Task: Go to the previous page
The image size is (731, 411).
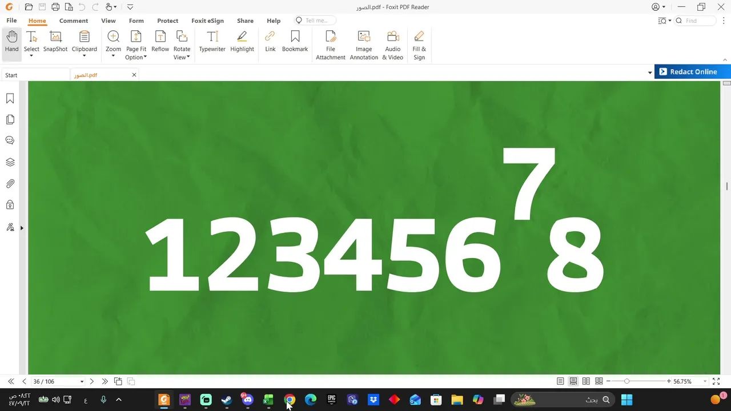Action: click(x=24, y=381)
